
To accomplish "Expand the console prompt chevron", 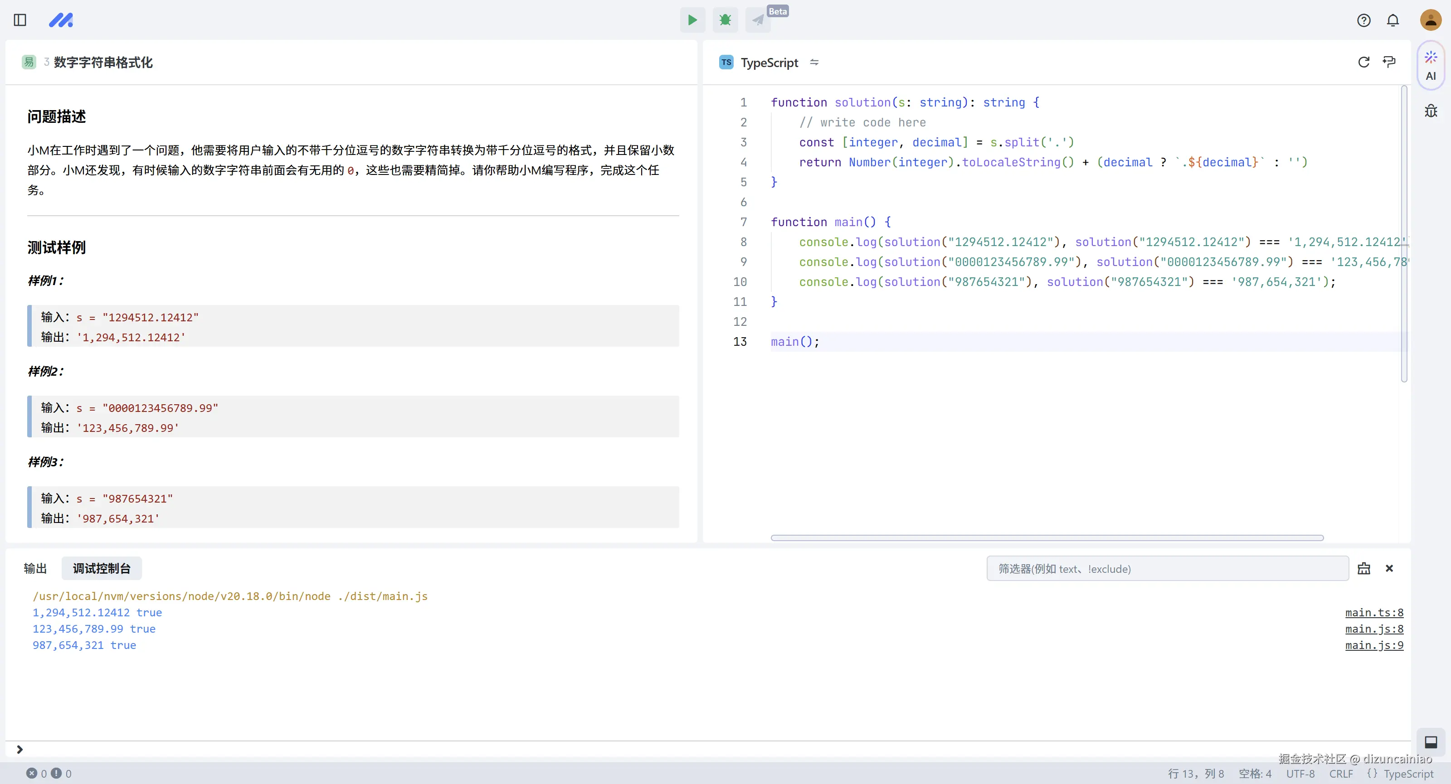I will tap(19, 749).
